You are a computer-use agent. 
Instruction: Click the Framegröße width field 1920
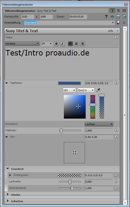click(28, 17)
